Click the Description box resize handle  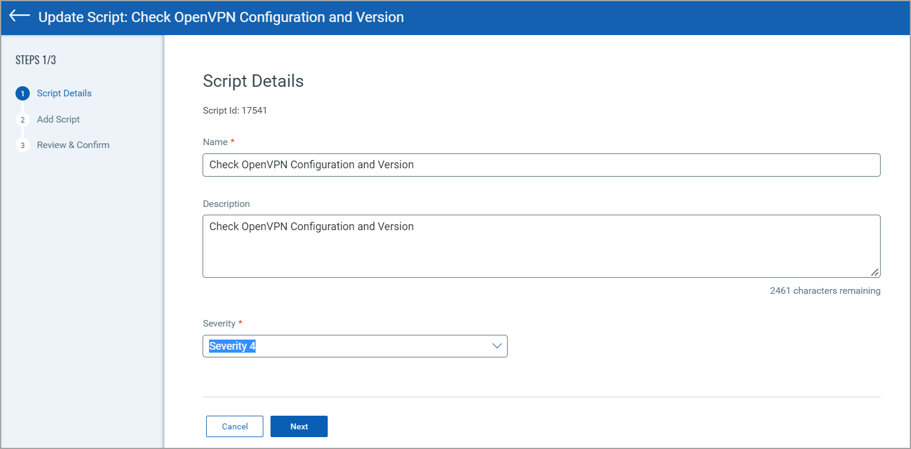(874, 272)
